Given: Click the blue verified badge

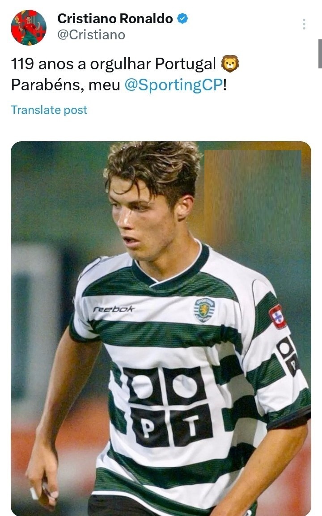Looking at the screenshot, I should (x=182, y=18).
